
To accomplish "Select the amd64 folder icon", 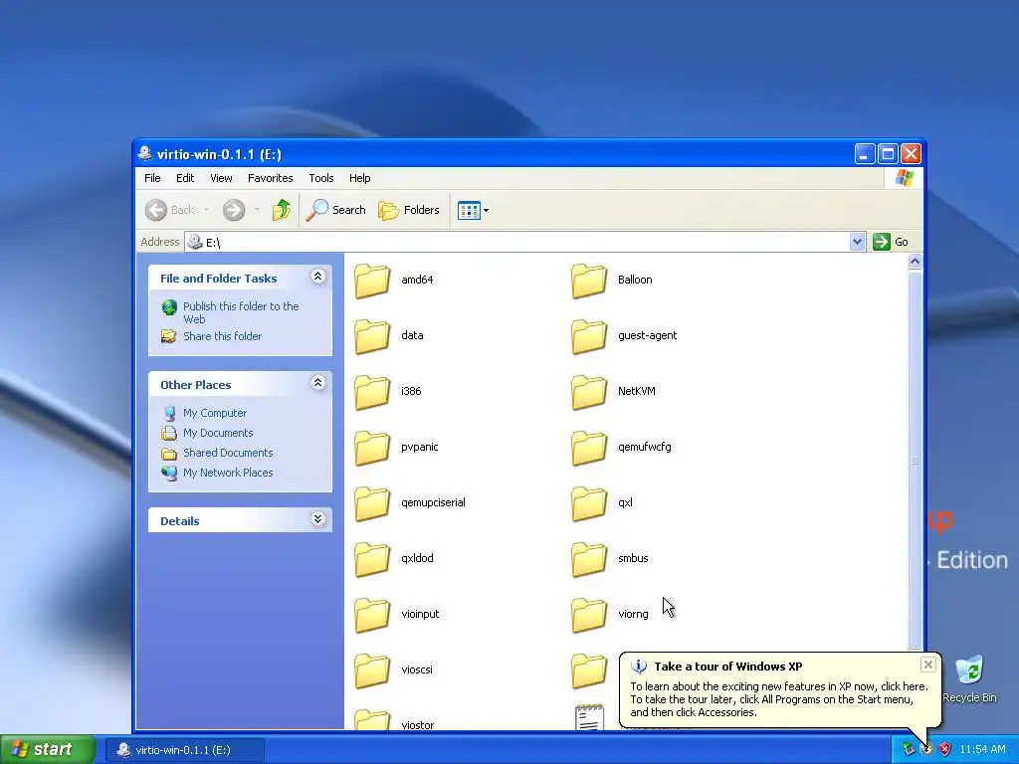I will coord(372,281).
